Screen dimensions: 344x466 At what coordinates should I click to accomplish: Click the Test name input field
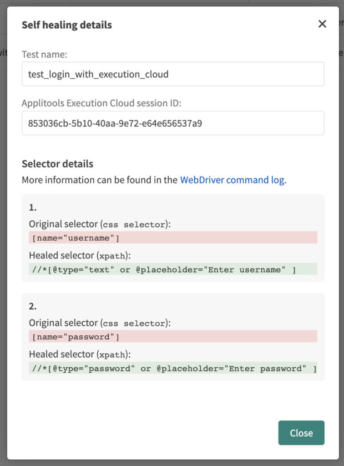tap(173, 74)
